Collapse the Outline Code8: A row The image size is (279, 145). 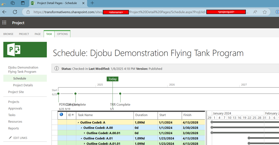click(78, 123)
